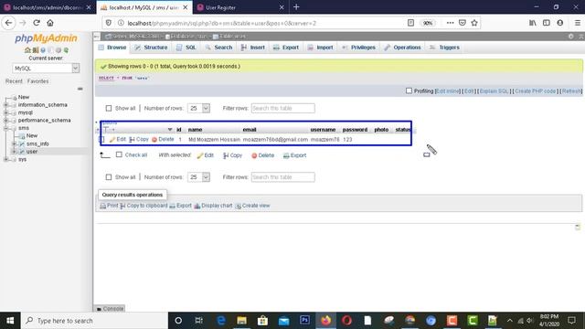Click the page settings gear icon top right
The image size is (585, 329).
pyautogui.click(x=570, y=37)
